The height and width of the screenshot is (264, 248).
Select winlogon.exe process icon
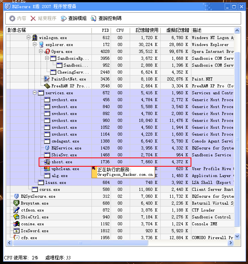35,38
